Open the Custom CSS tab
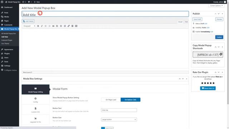Screen dimensions: 229x129 click(x=35, y=110)
